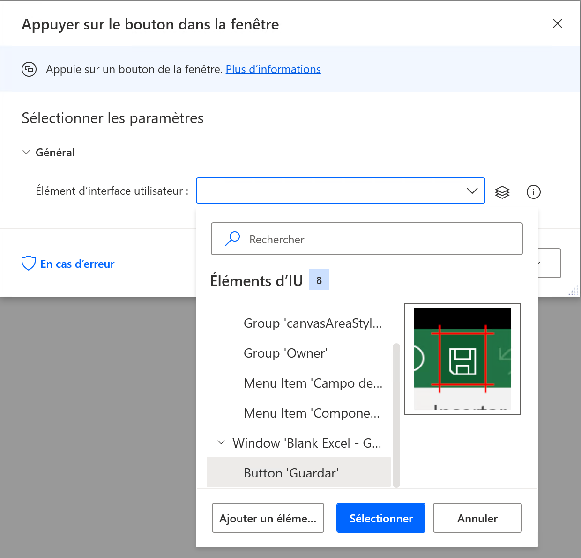Click the layers icon beside the dropdown
The image size is (581, 558).
502,192
